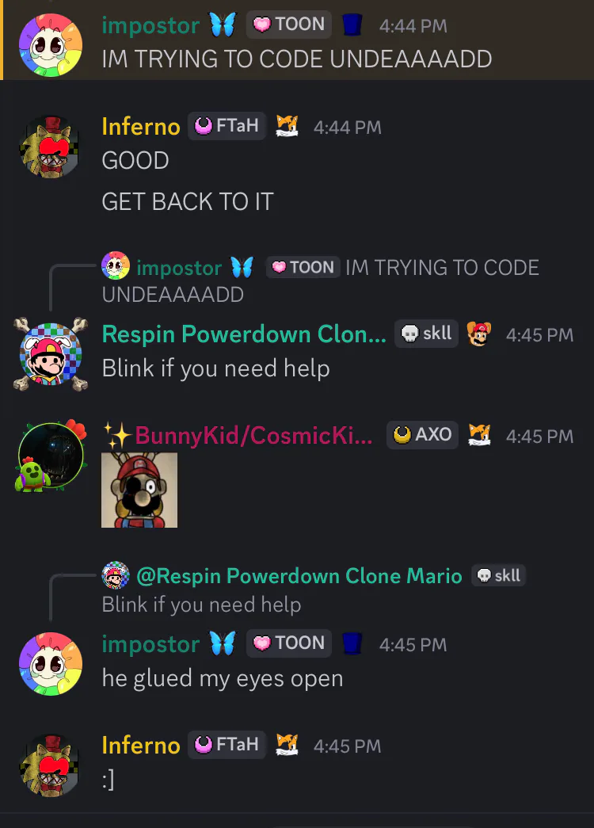Select the message he glued my eyes open
This screenshot has width=594, height=828.
click(223, 678)
